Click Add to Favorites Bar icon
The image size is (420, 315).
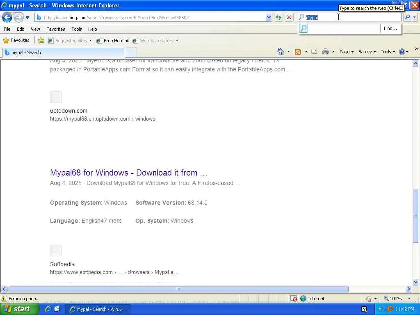[x=41, y=41]
